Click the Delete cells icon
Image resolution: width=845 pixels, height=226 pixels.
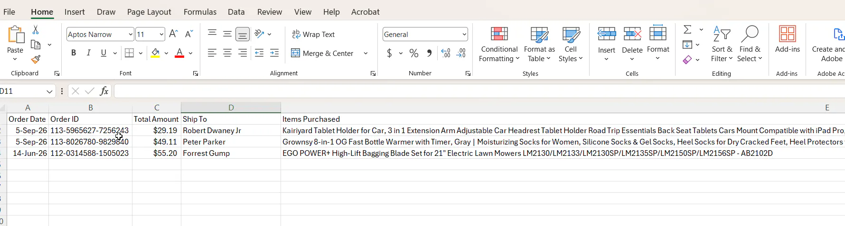tap(632, 34)
